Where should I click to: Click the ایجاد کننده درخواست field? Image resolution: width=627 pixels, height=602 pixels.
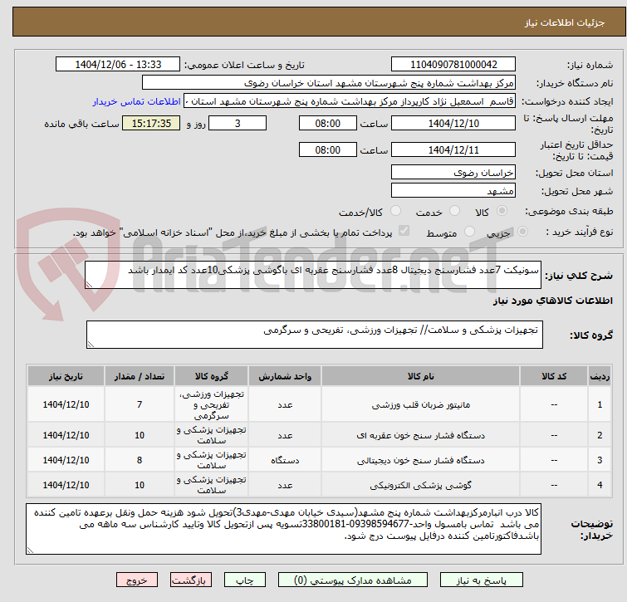coord(350,101)
